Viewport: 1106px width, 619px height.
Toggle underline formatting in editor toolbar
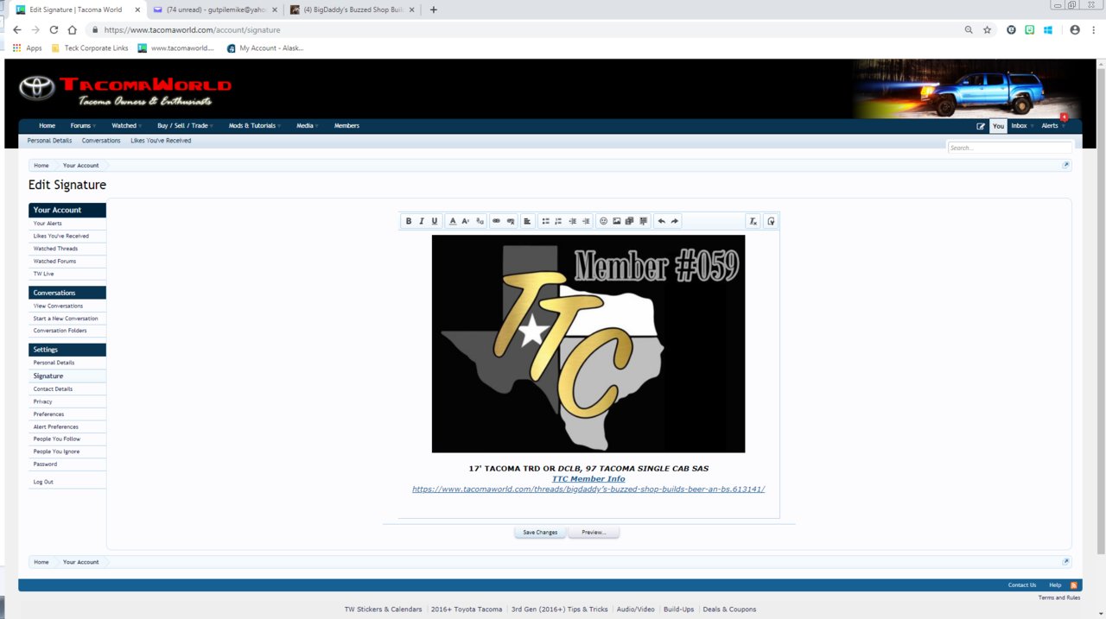435,221
